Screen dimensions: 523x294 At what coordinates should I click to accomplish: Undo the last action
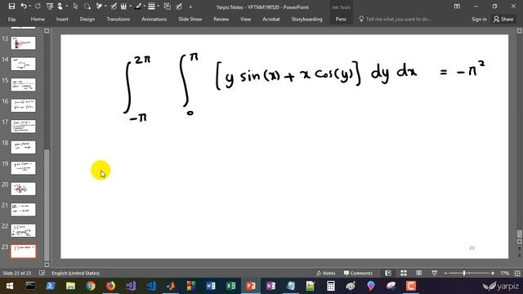(x=24, y=7)
